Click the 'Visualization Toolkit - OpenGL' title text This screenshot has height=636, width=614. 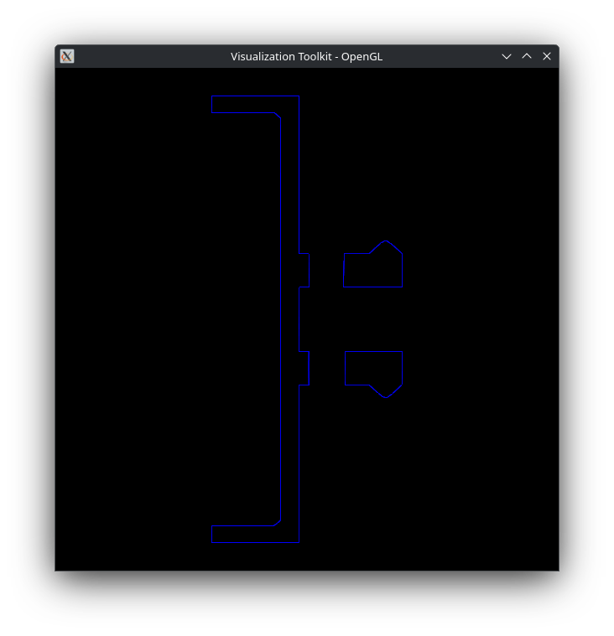point(307,56)
